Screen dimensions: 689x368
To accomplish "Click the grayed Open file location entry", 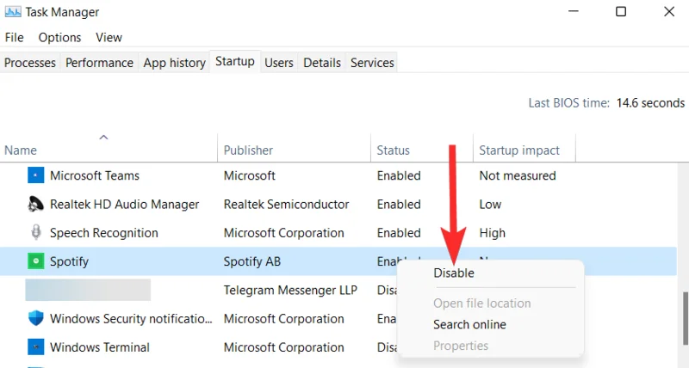I will [482, 304].
